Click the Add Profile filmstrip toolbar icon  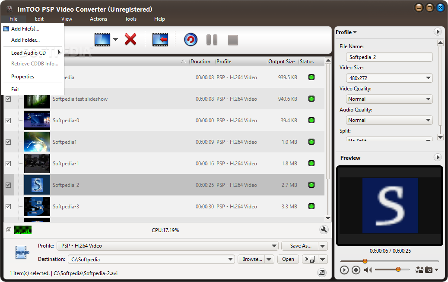(x=102, y=40)
